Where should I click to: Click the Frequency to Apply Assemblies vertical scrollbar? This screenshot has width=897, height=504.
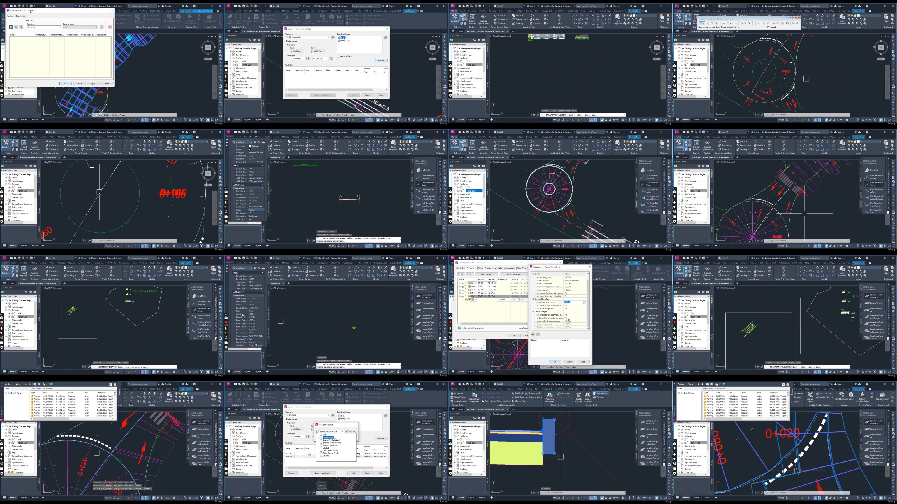pyautogui.click(x=588, y=301)
